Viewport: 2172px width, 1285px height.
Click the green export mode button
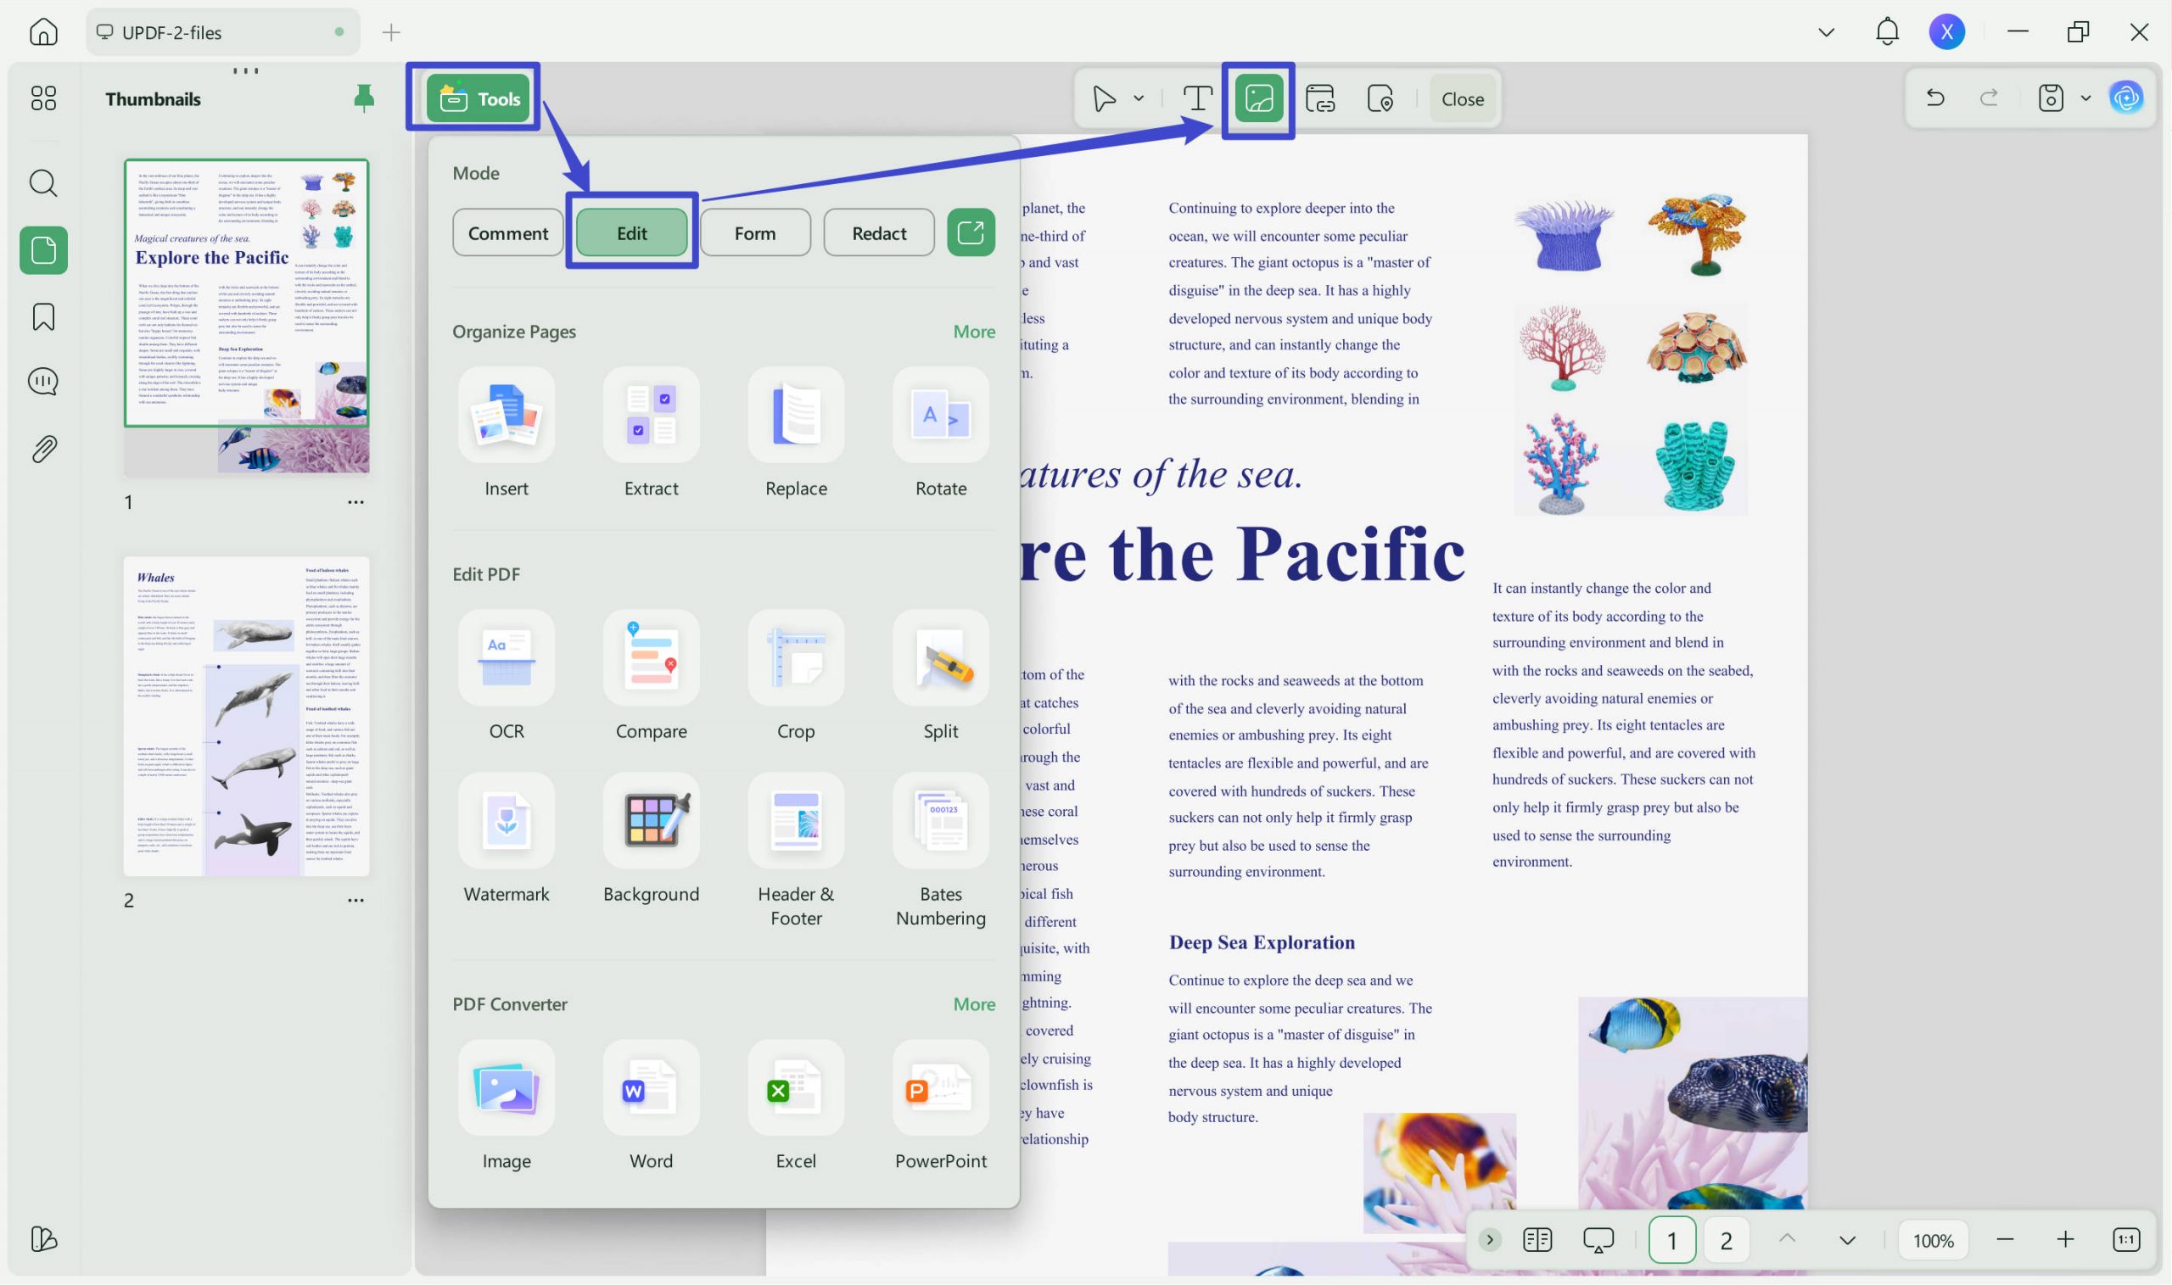pyautogui.click(x=971, y=232)
